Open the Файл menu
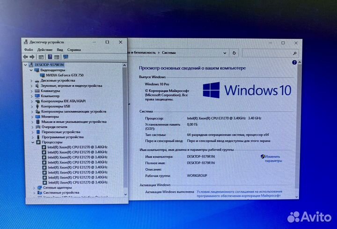The image size is (337, 229). (x=29, y=50)
